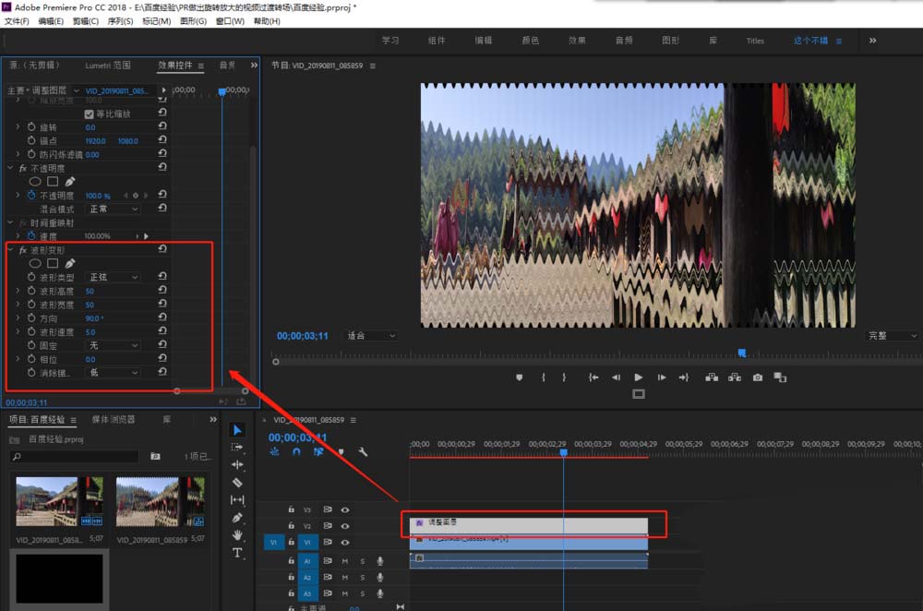Switch to the 媒体浏览器 tab

coord(114,419)
